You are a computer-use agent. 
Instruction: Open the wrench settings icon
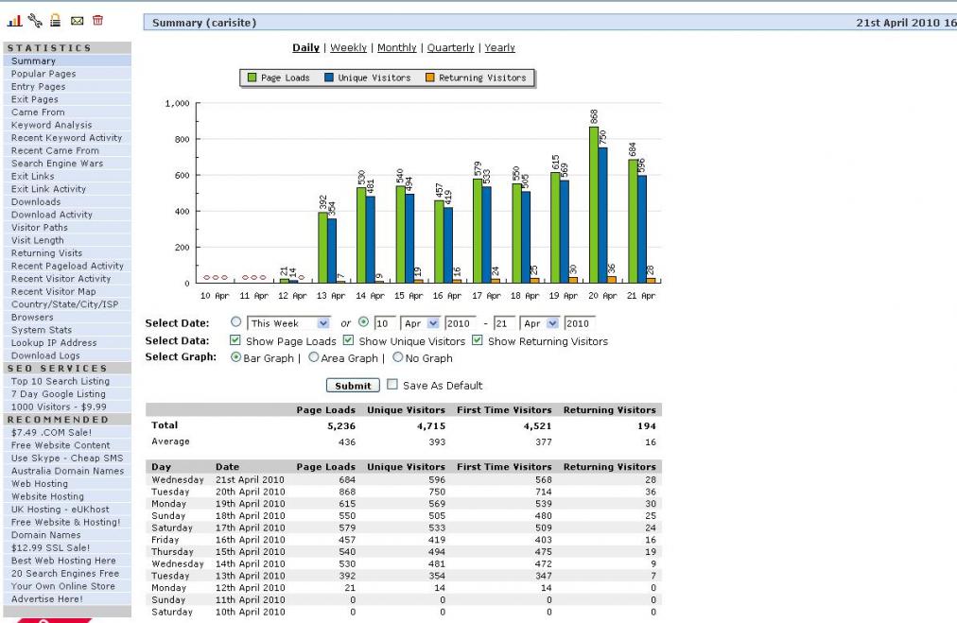(35, 21)
